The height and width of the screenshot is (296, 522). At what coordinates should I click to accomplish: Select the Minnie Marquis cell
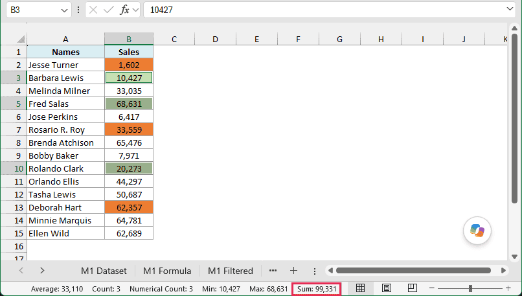[65, 220]
